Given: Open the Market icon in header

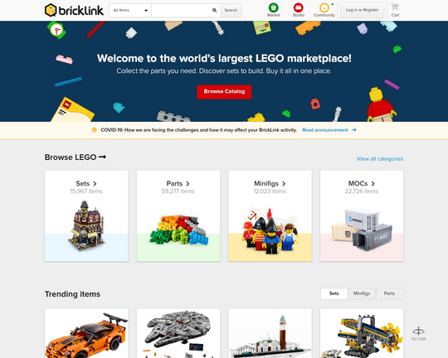Looking at the screenshot, I should [x=274, y=7].
